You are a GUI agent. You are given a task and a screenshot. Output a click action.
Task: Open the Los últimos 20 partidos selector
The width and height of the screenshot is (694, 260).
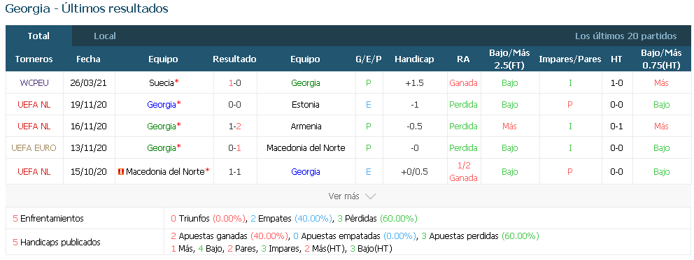click(x=626, y=36)
